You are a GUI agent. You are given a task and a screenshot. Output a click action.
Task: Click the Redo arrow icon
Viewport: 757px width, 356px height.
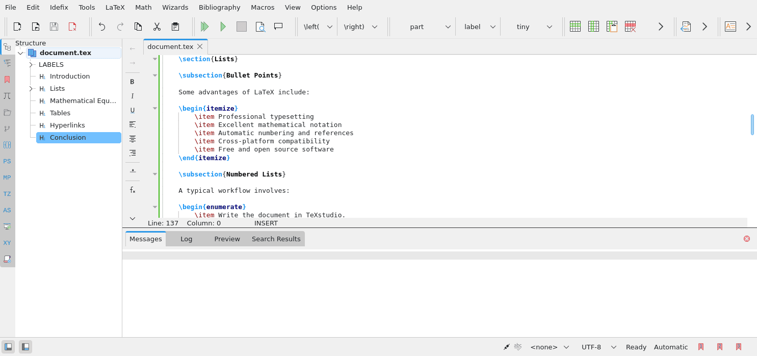pyautogui.click(x=120, y=27)
